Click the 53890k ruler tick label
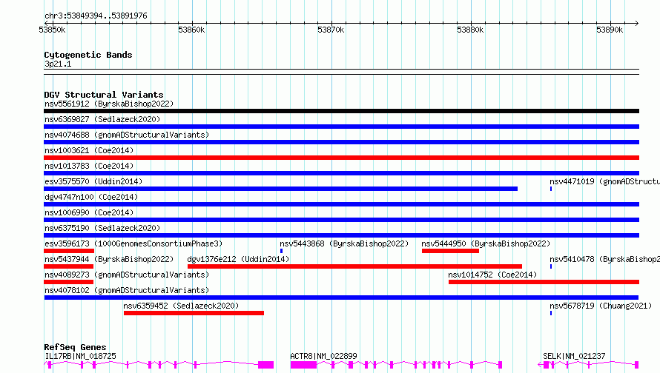Viewport: 660px width, 373px height. click(x=610, y=30)
